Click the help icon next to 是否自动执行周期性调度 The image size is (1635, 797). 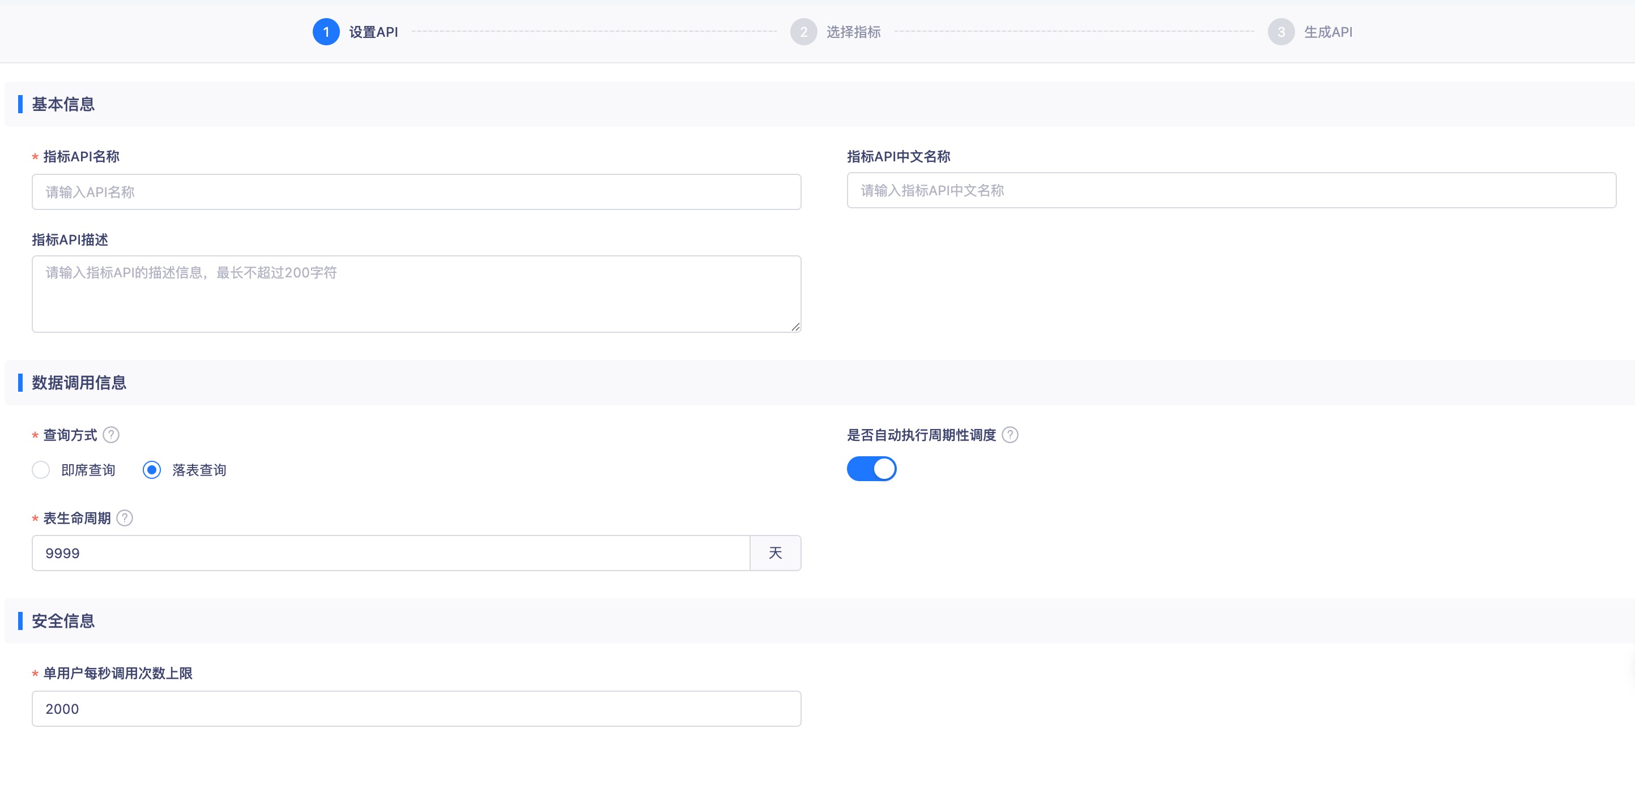[1010, 435]
